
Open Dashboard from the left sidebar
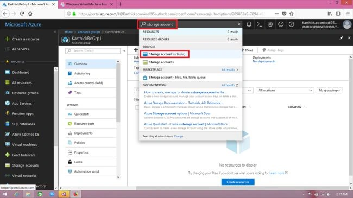point(21,72)
